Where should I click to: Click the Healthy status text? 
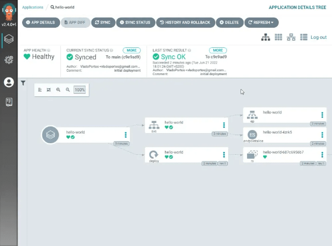coord(43,56)
